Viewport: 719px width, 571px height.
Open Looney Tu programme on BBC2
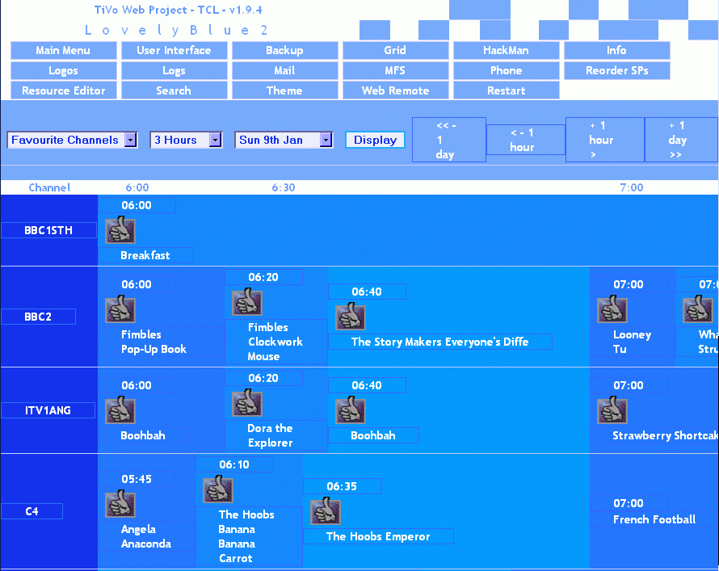pos(632,342)
